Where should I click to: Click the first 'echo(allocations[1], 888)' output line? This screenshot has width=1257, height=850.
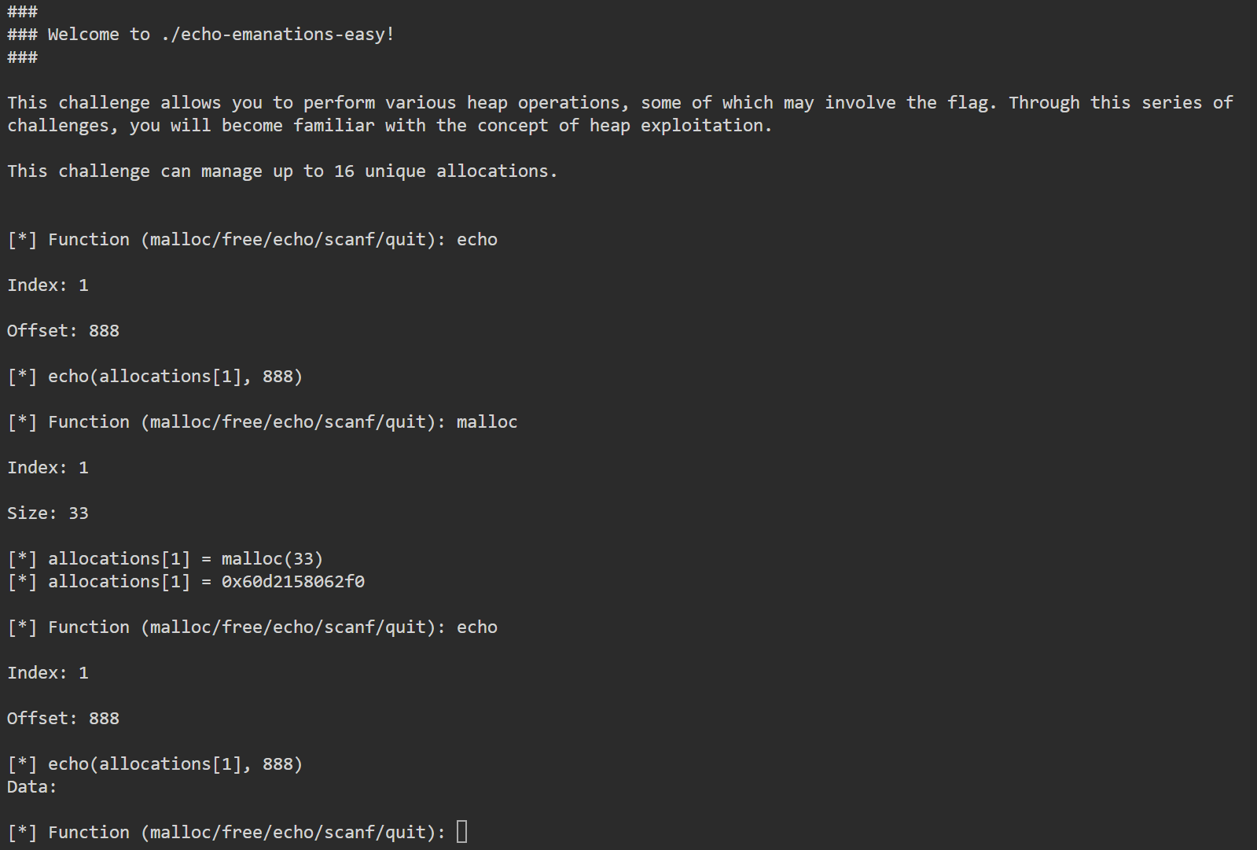155,376
